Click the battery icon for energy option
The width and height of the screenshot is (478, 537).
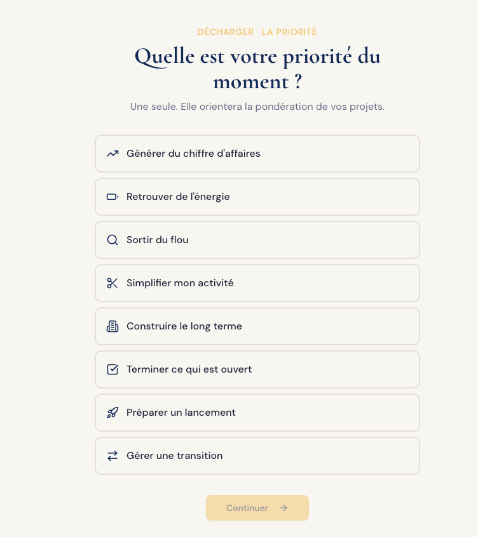coord(113,197)
